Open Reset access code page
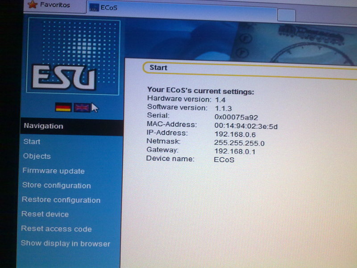This screenshot has height=268, width=357. tap(57, 229)
